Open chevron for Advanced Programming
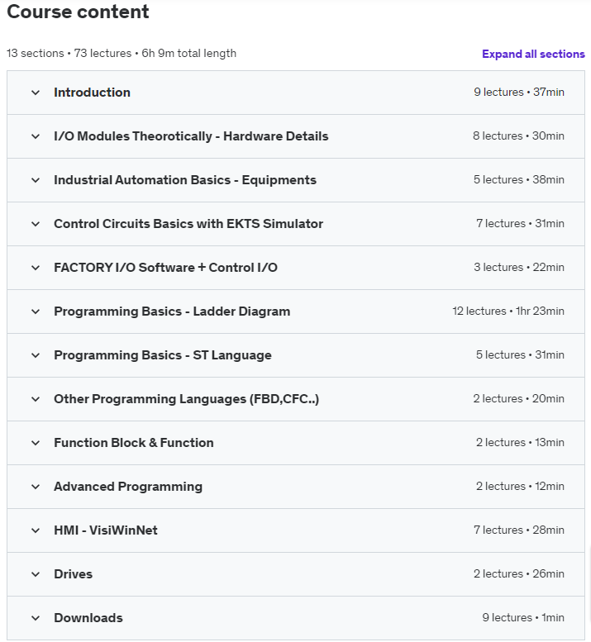Viewport: 591px width, 642px height. (x=36, y=487)
